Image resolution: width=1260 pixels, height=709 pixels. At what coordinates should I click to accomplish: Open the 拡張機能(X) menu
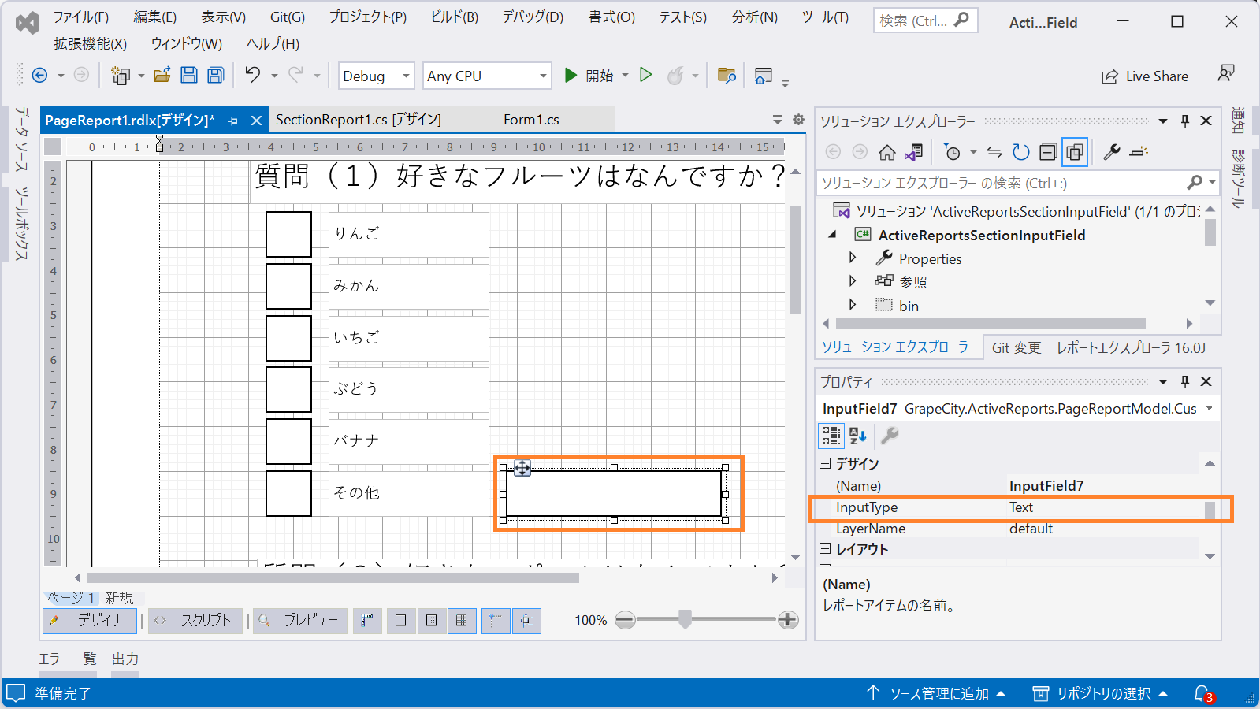click(90, 43)
